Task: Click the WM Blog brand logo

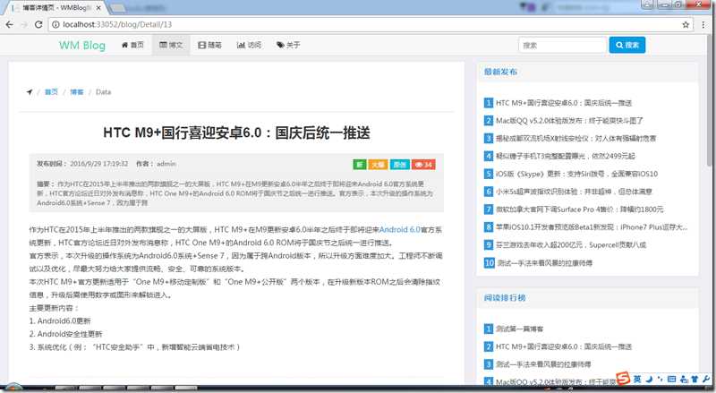Action: coord(82,45)
